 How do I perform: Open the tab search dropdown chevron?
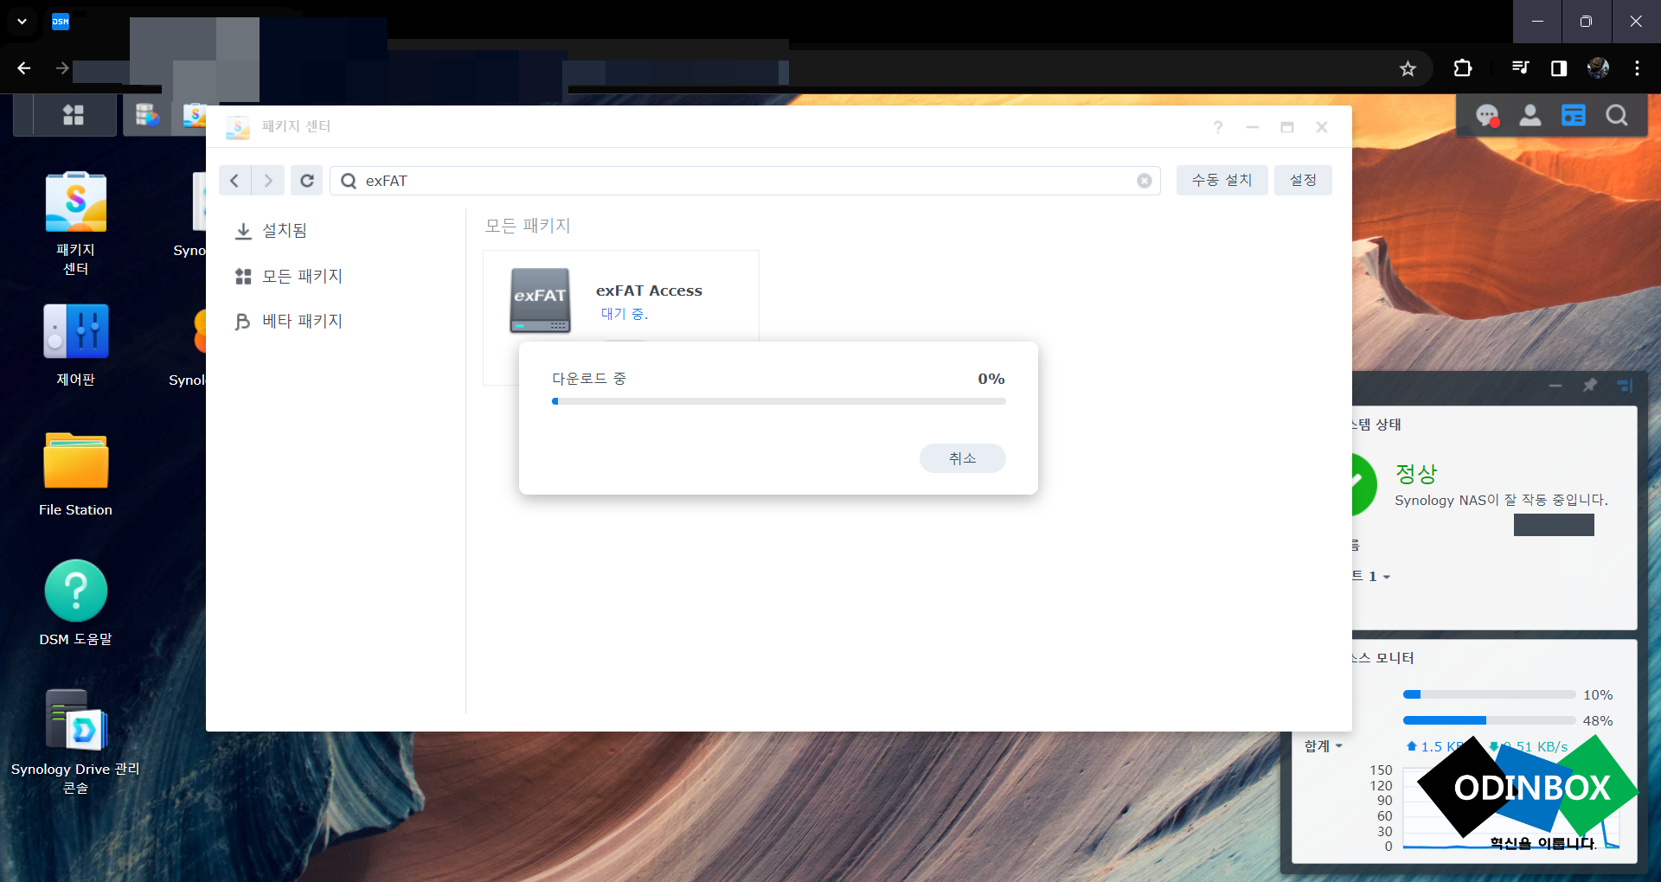[22, 22]
